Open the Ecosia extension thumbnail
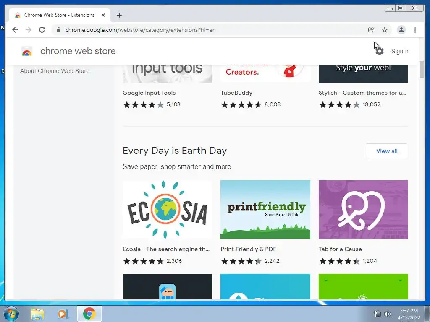 167,210
